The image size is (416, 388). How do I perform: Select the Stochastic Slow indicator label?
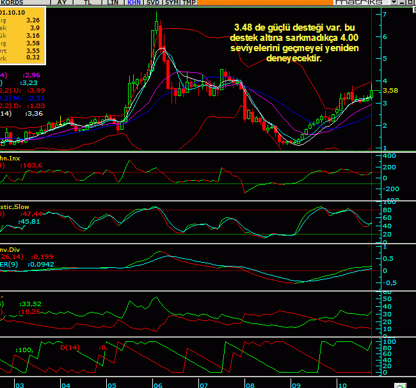click(14, 206)
